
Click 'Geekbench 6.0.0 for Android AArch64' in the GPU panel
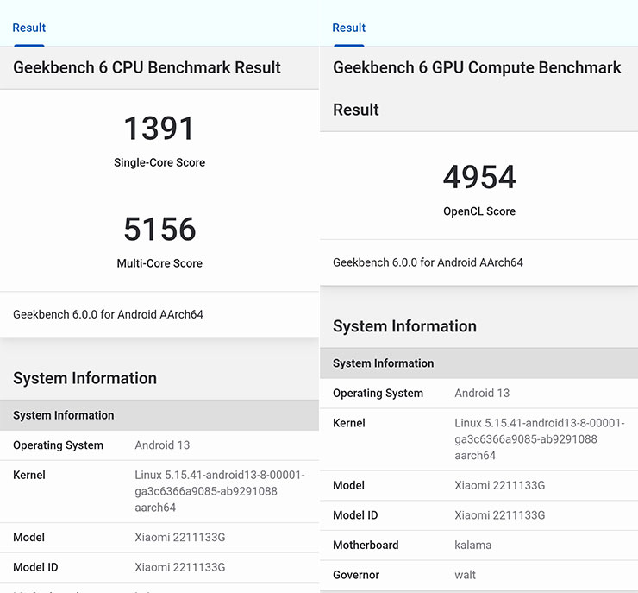(428, 262)
